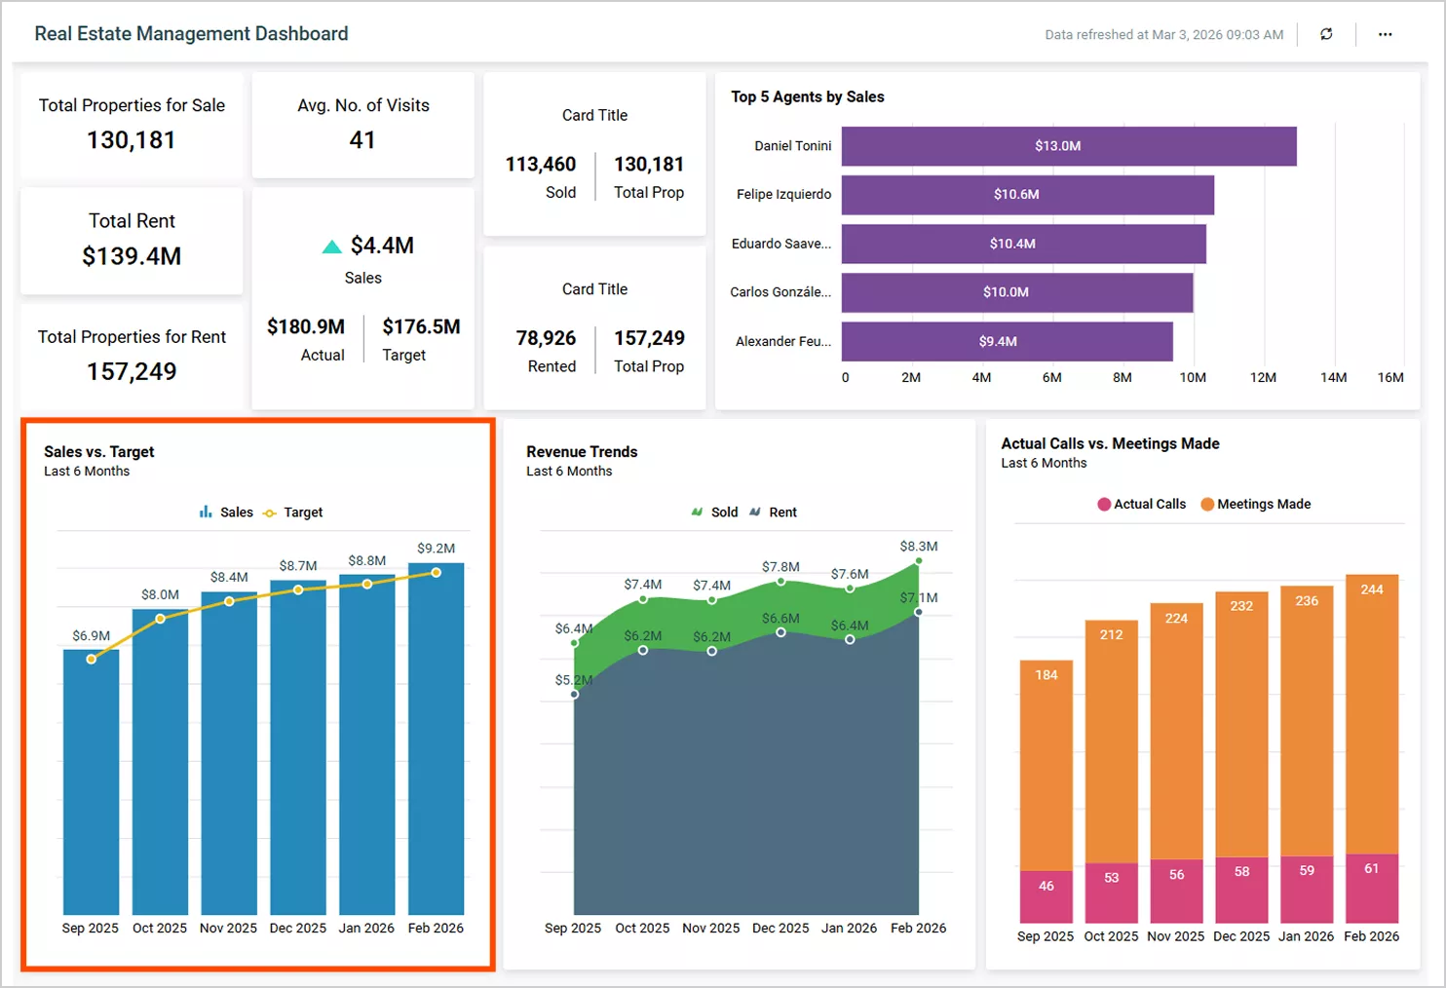Select the 224 meetings segment for Nov 2025
This screenshot has height=988, width=1446.
(x=1176, y=731)
